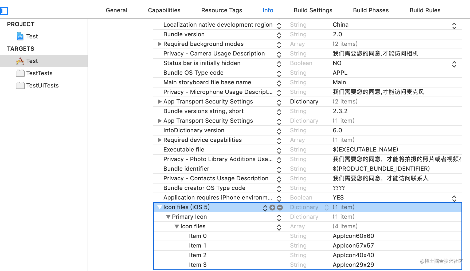Screen dimensions: 470x271
Task: Click the Main storyboard value cell
Action: click(x=339, y=82)
